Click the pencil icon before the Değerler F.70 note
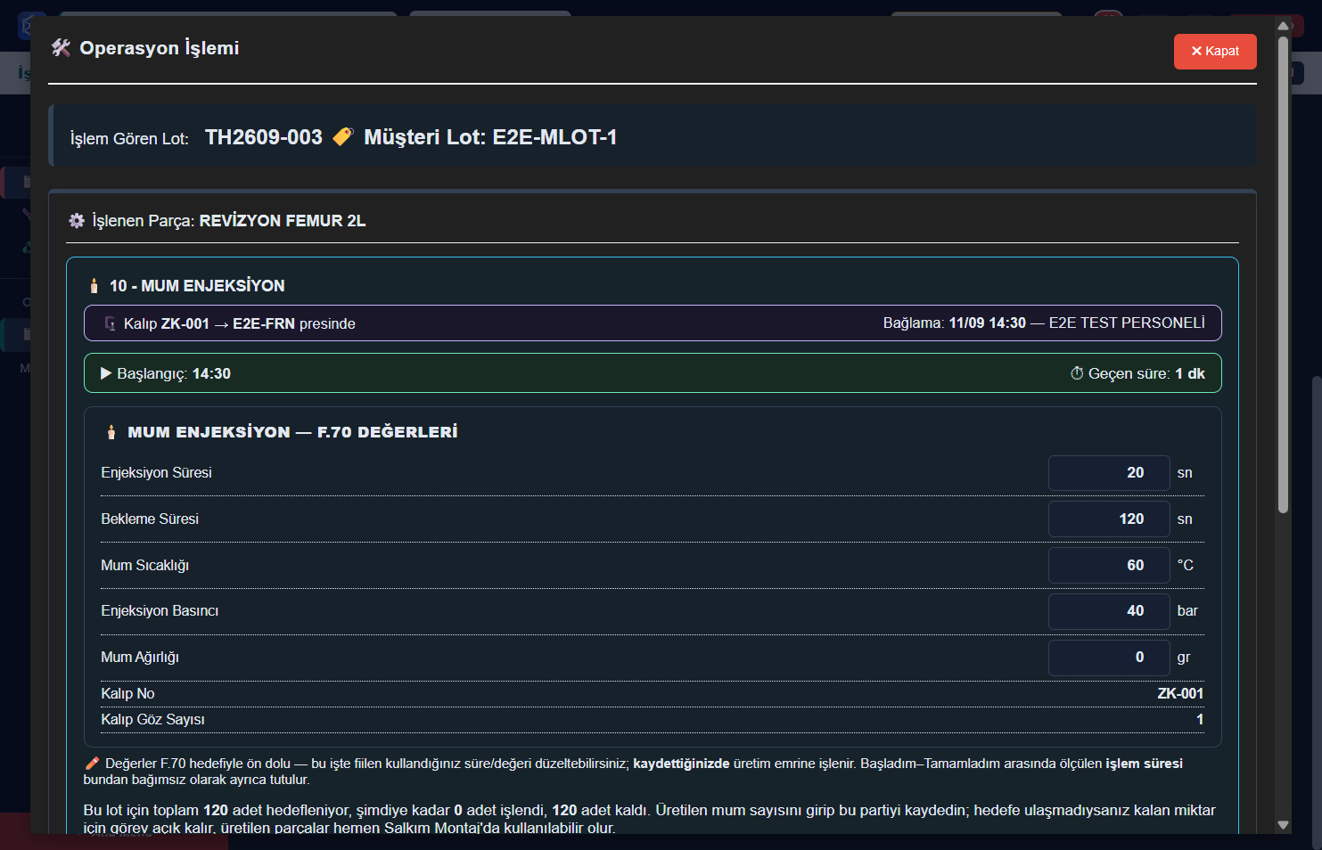The height and width of the screenshot is (850, 1322). [x=92, y=764]
